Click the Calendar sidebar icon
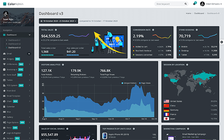This screenshot has height=140, width=224. [4, 106]
